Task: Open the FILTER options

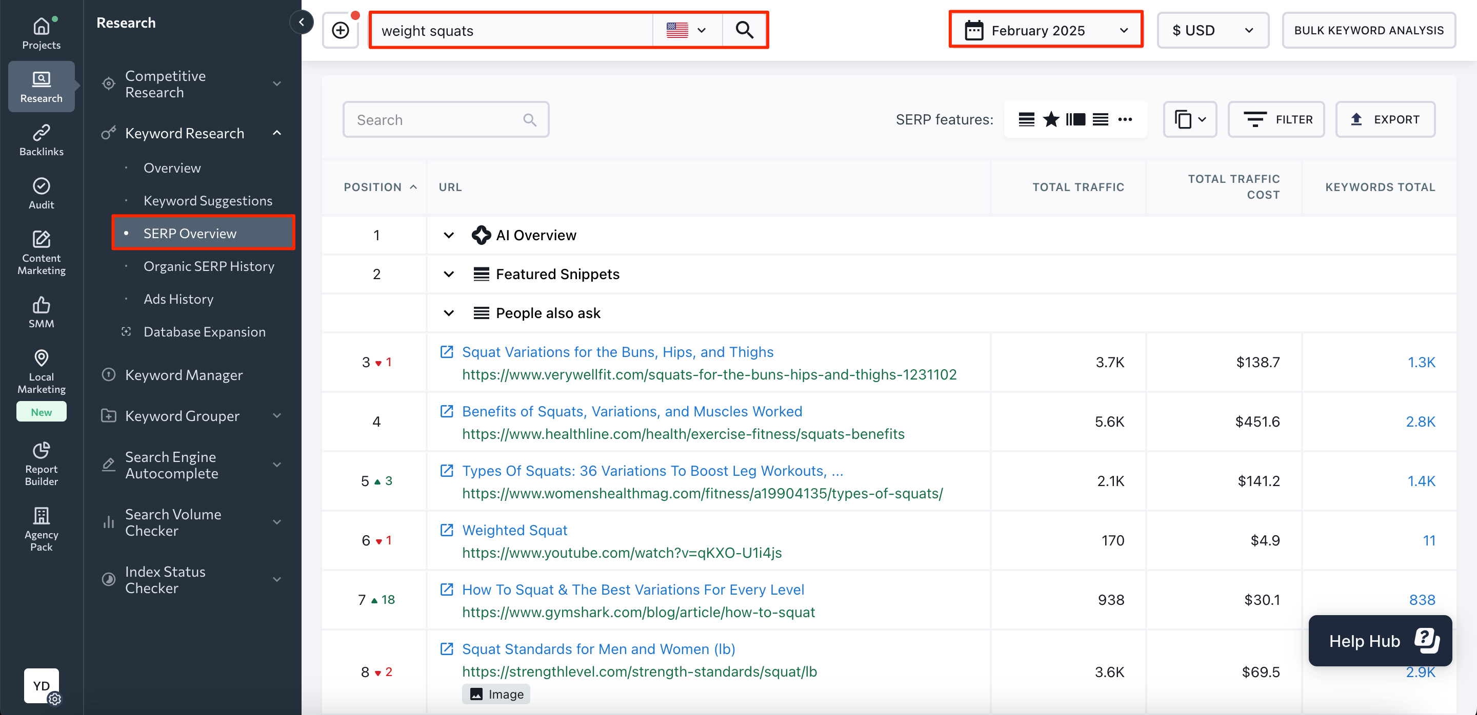Action: 1276,119
